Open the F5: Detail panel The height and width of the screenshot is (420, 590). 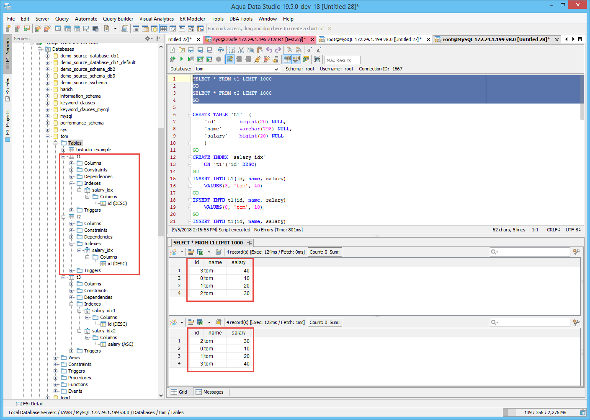(29, 404)
